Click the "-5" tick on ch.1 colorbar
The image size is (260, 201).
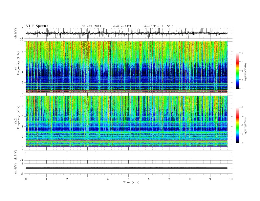click(242, 71)
